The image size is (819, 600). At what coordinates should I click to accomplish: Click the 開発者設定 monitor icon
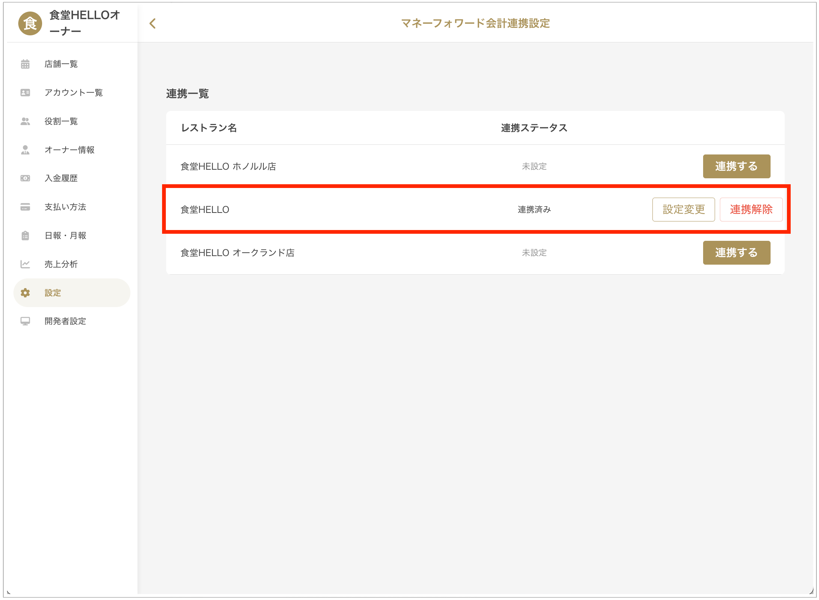[x=25, y=321]
